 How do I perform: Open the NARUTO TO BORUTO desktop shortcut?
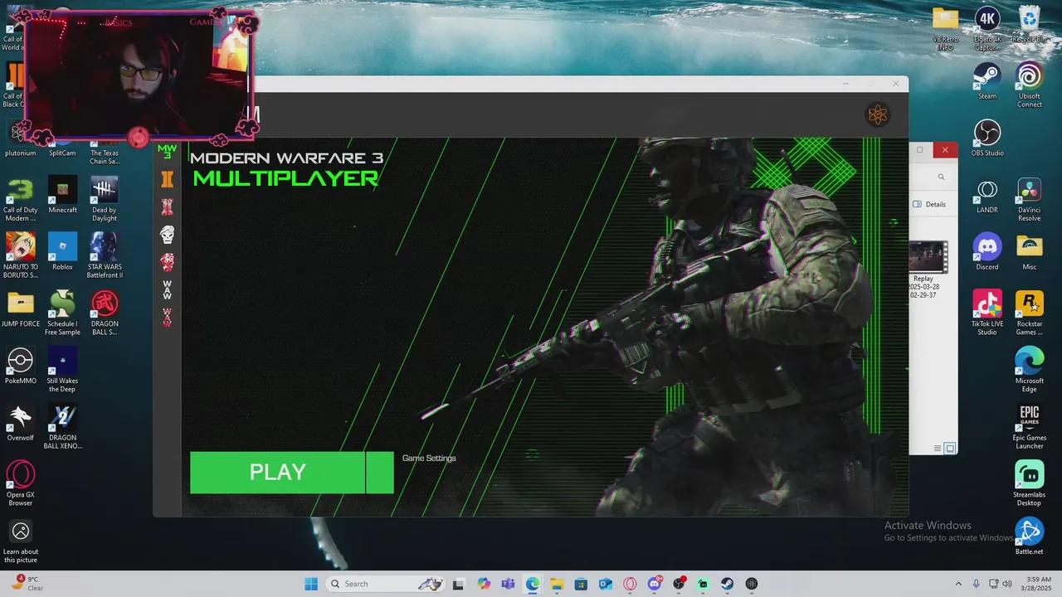21,255
